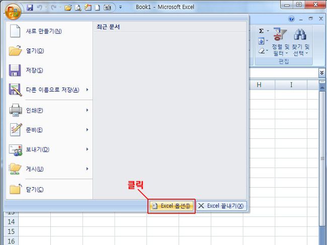The height and width of the screenshot is (245, 327).
Task: Click the 최근 문서 heading
Action: [108, 27]
